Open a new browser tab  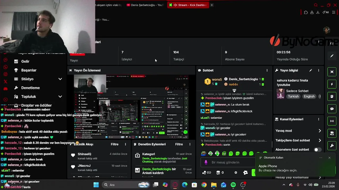pyautogui.click(x=212, y=5)
